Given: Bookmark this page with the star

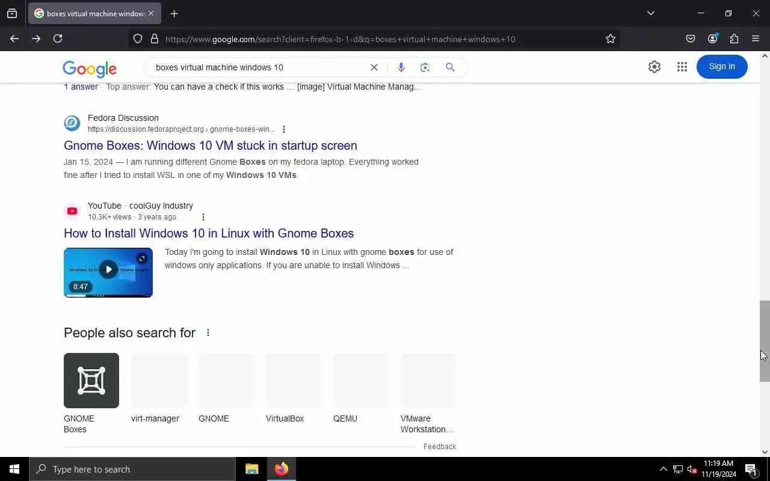Looking at the screenshot, I should [611, 38].
